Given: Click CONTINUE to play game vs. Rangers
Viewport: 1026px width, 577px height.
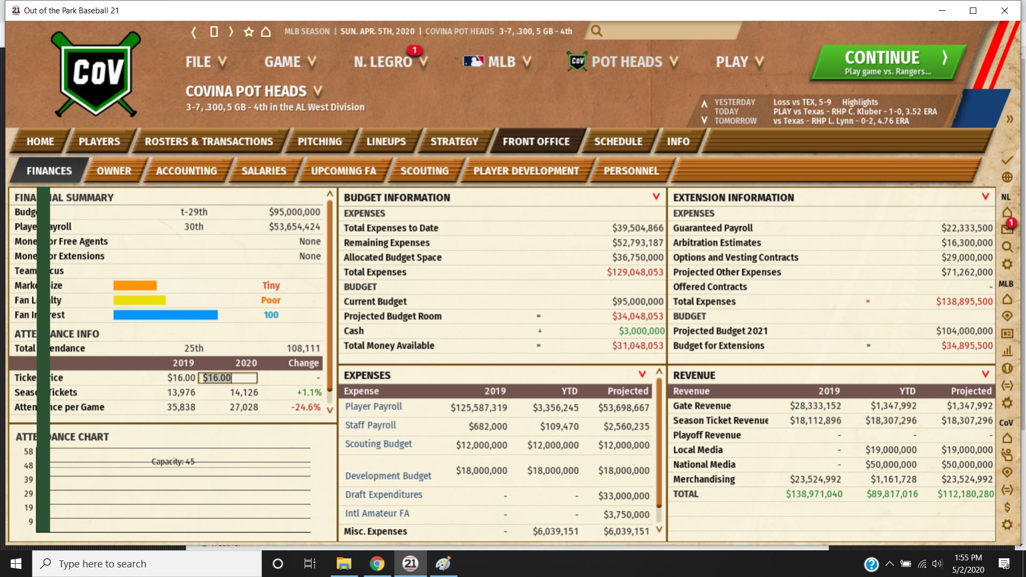Looking at the screenshot, I should pos(889,63).
